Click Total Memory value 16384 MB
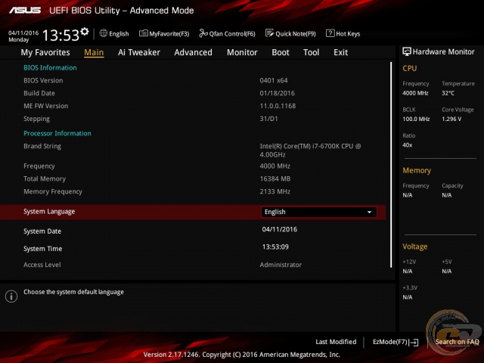This screenshot has width=484, height=363. (x=275, y=178)
